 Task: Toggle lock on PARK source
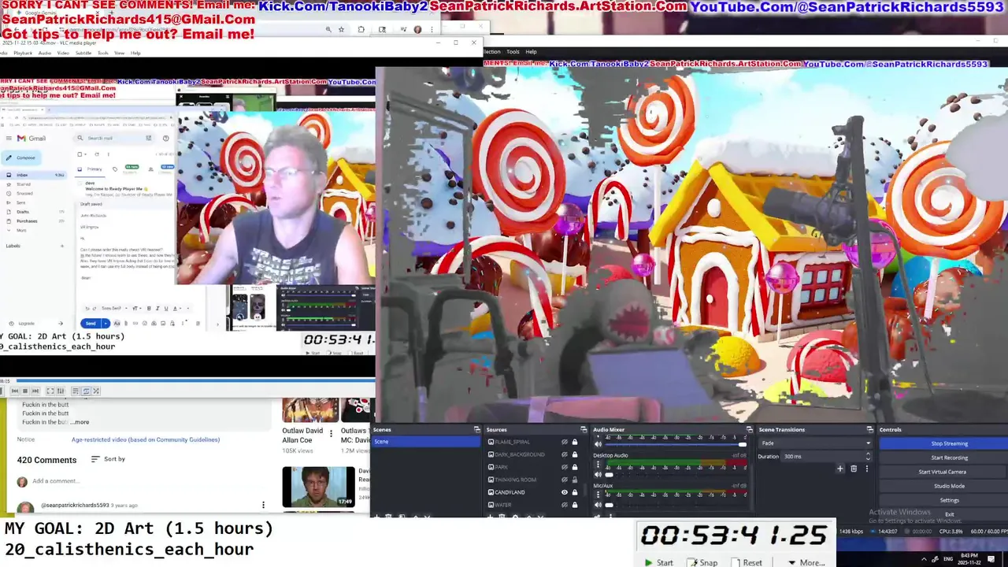coord(575,467)
